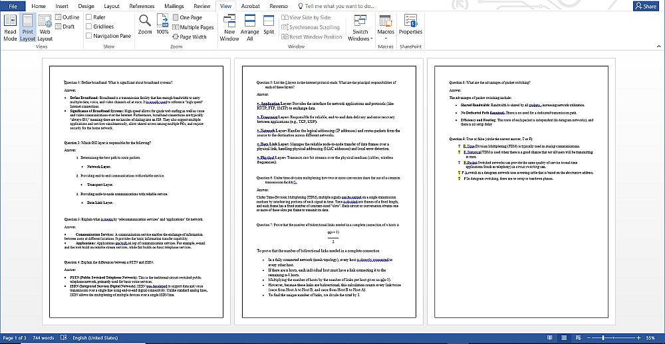Expand the Macros dropdown arrow
Screen dimensions: 665x344
(x=386, y=39)
